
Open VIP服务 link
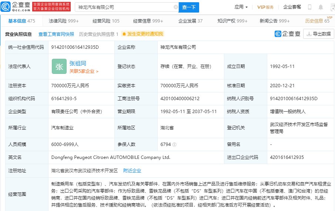click(265, 7)
